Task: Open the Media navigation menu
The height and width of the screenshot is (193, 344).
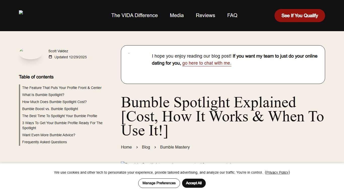Action: [x=177, y=15]
